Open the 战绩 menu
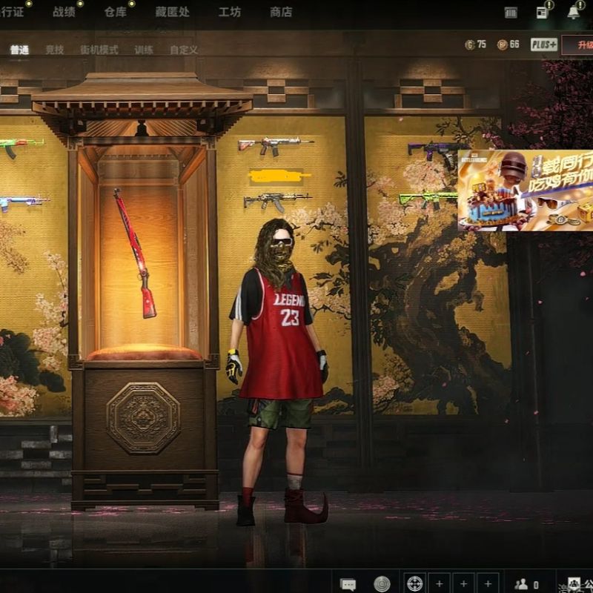Viewport: 593px width, 593px height. [x=64, y=12]
